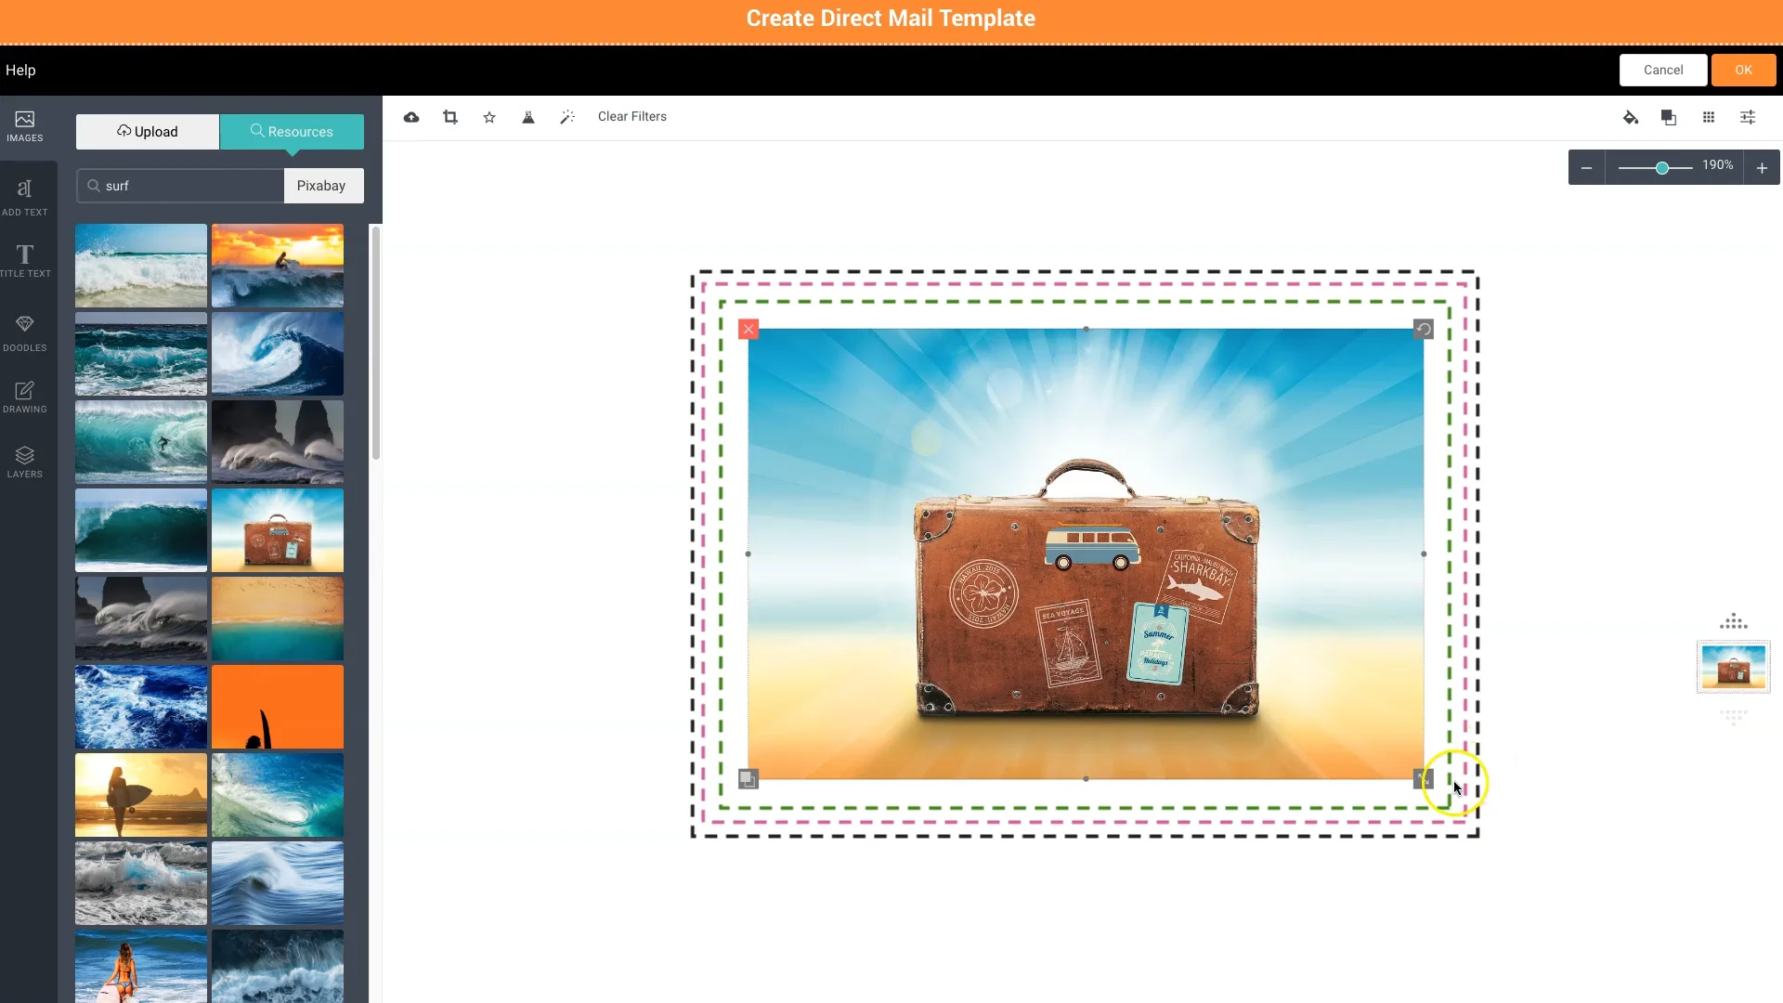Click the magic wand effects icon
The height and width of the screenshot is (1003, 1783).
(567, 117)
